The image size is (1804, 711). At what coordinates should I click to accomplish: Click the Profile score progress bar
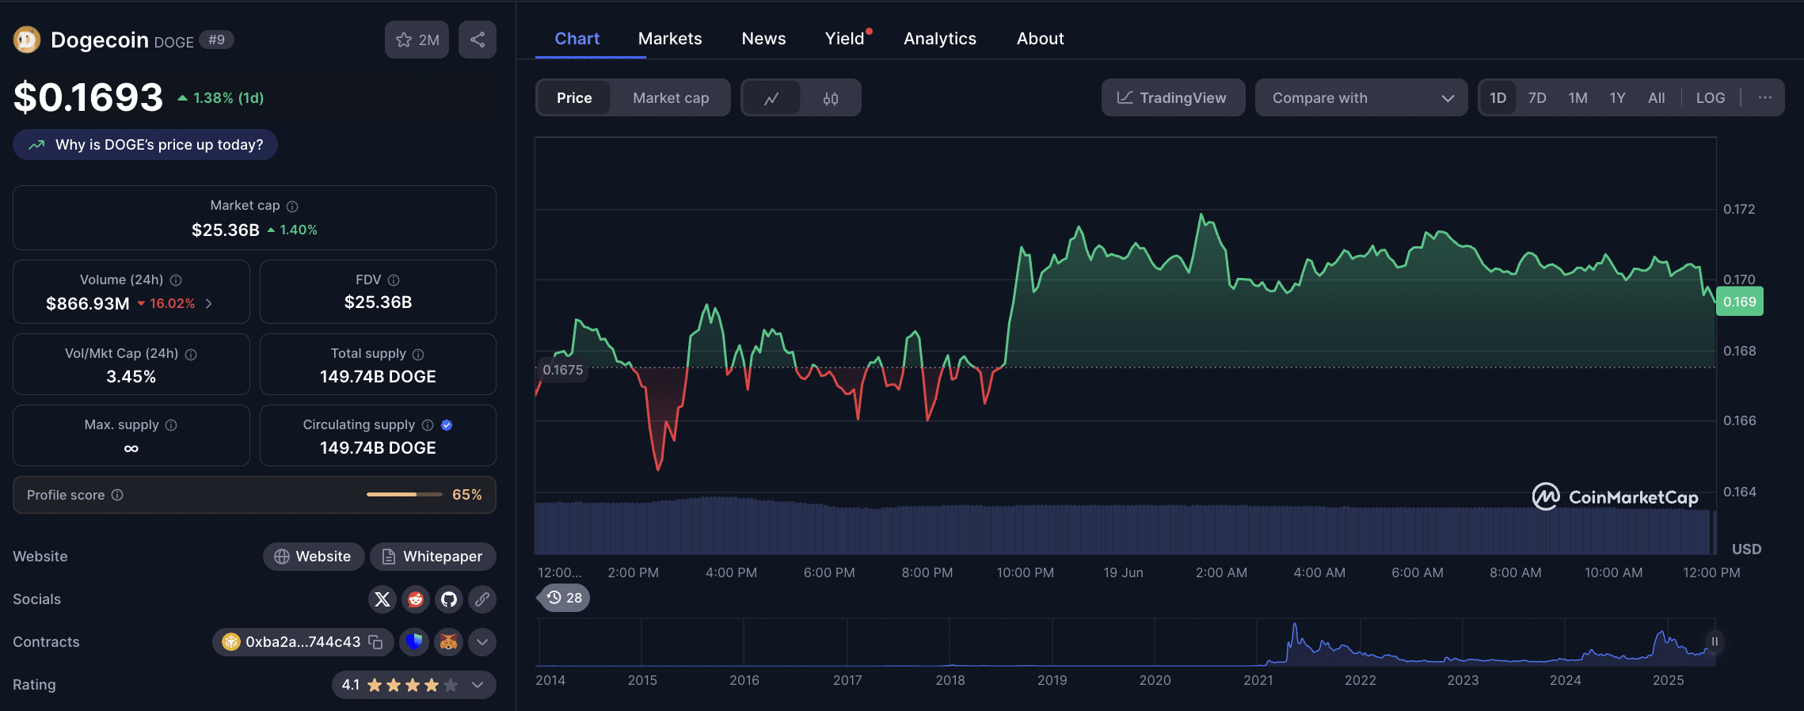[x=405, y=495]
